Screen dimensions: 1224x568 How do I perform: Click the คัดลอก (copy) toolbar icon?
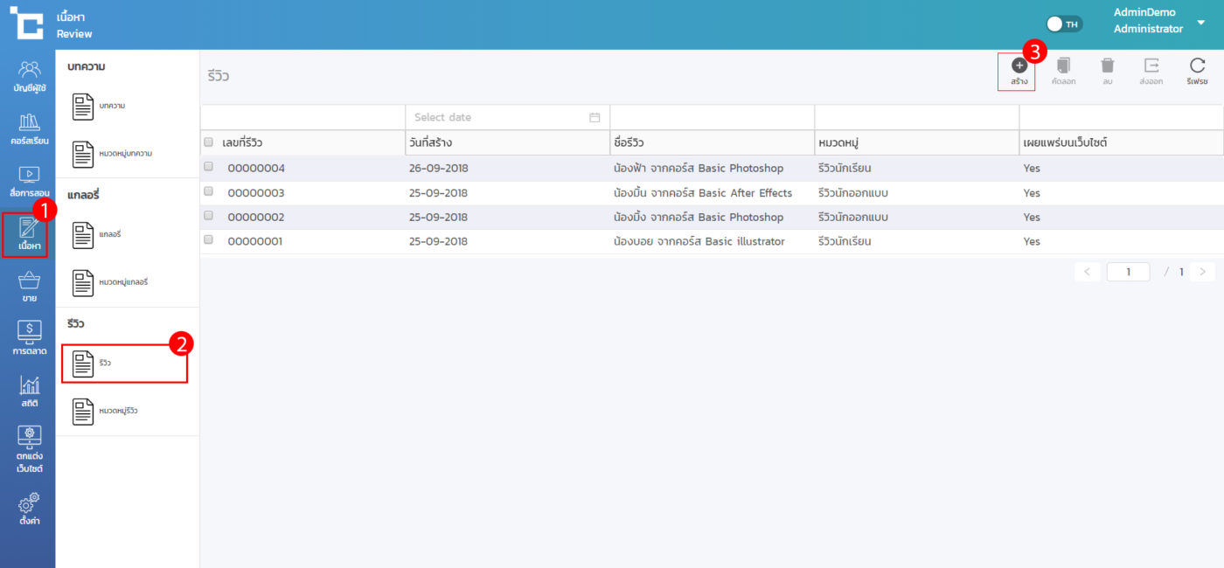click(x=1063, y=66)
